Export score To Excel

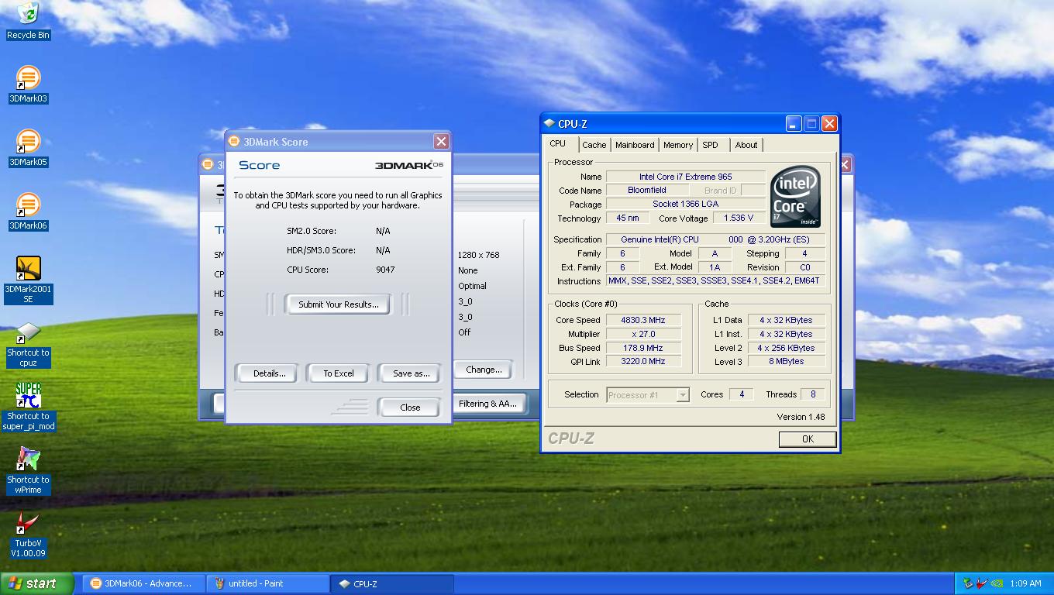339,373
